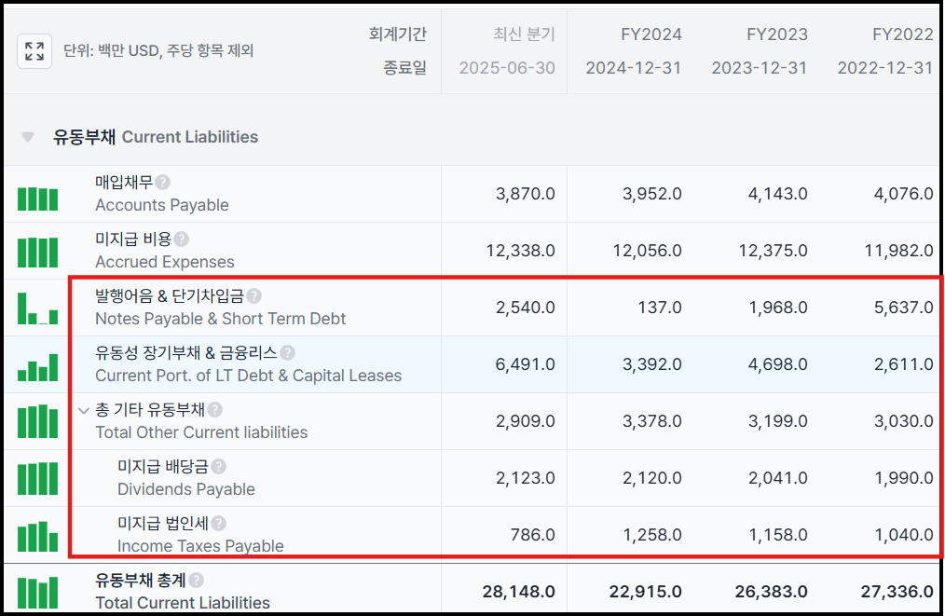Select the Income Taxes Payable row label
This screenshot has height=616, width=945.
pyautogui.click(x=200, y=546)
